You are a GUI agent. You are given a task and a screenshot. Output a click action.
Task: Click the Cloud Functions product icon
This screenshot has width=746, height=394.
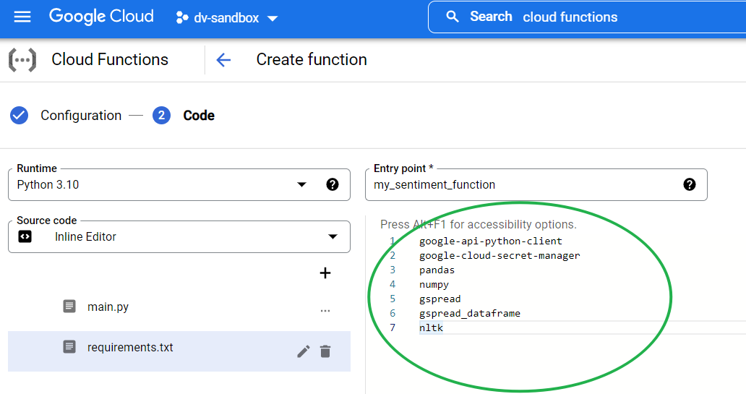pyautogui.click(x=22, y=60)
